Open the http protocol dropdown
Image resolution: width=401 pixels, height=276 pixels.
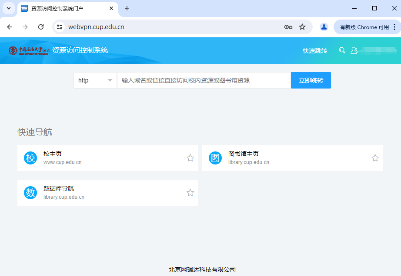click(x=95, y=80)
